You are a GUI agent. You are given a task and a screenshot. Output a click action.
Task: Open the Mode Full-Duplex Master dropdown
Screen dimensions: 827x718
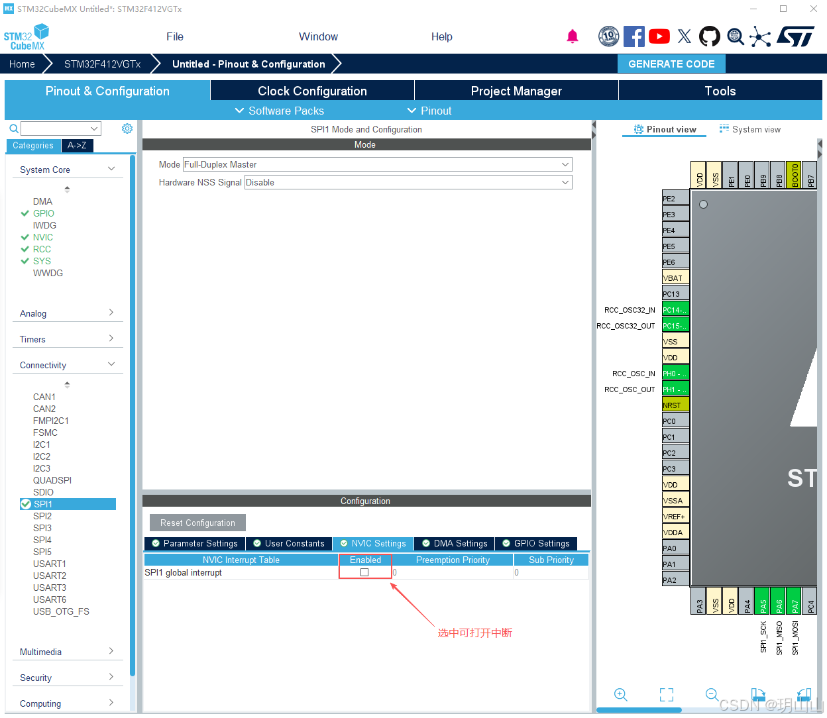(x=377, y=164)
